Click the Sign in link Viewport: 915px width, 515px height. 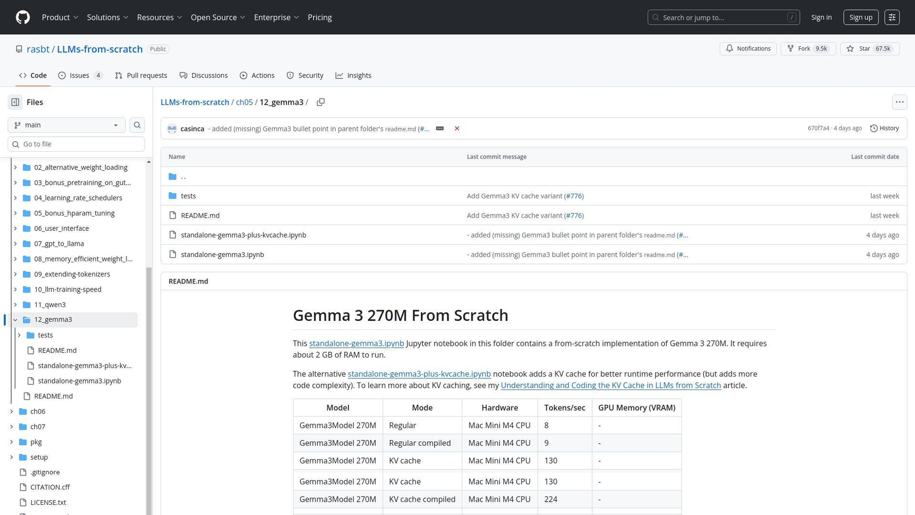coord(821,17)
